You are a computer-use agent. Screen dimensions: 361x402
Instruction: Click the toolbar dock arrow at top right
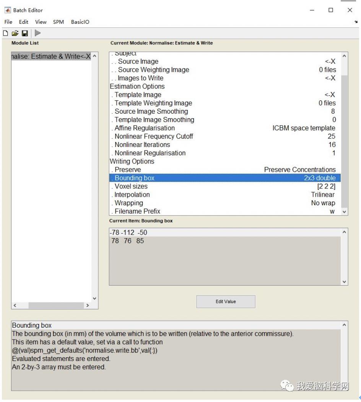(356, 22)
